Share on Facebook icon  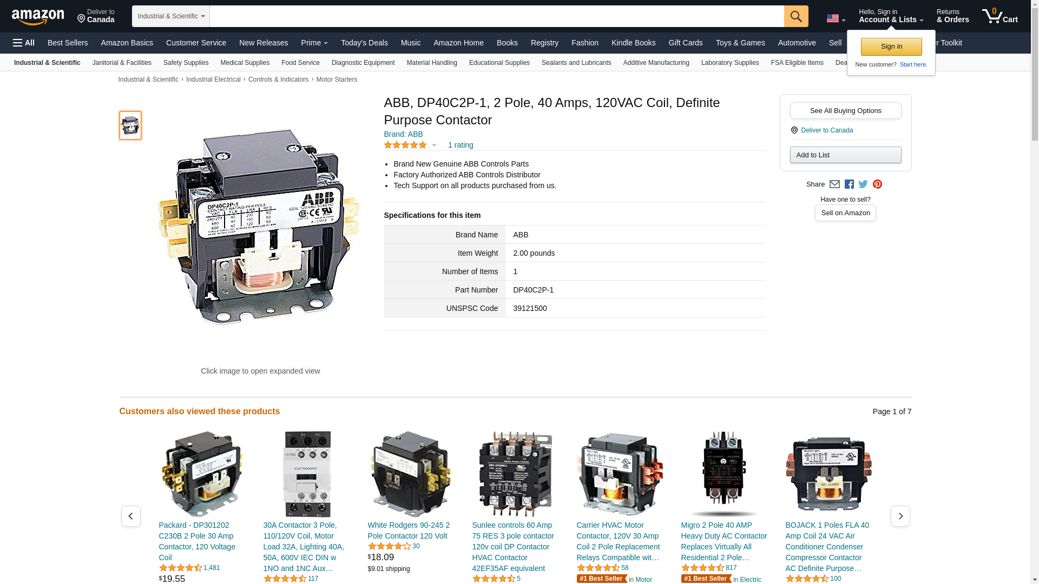849,184
